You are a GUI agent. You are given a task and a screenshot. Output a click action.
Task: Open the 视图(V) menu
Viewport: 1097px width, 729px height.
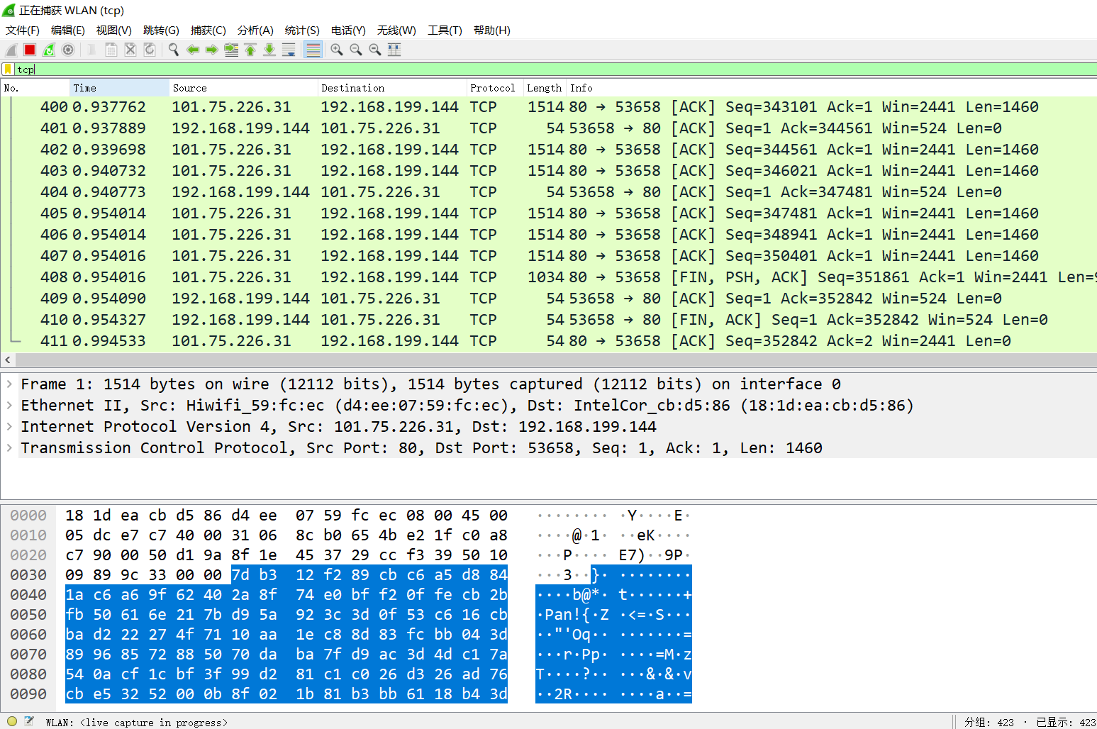[114, 30]
